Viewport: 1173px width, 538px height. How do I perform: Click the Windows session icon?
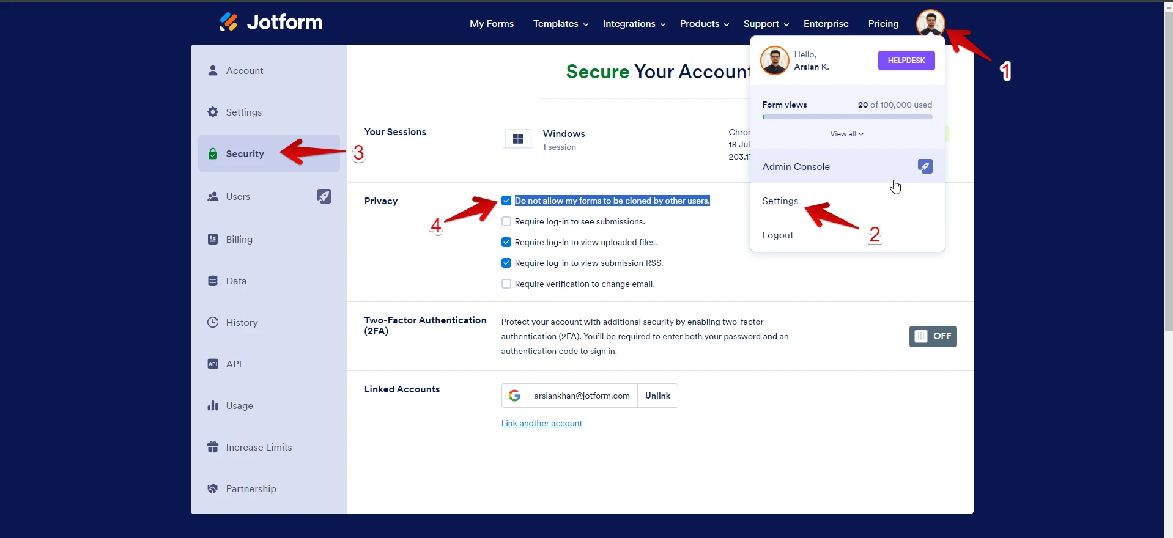click(x=517, y=139)
